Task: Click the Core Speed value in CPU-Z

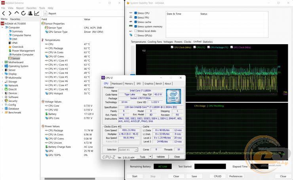Action: click(129, 130)
